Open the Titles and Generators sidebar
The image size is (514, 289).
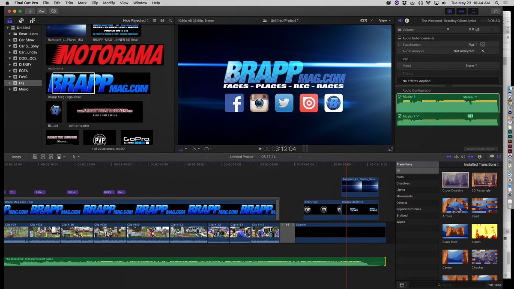tap(32, 21)
